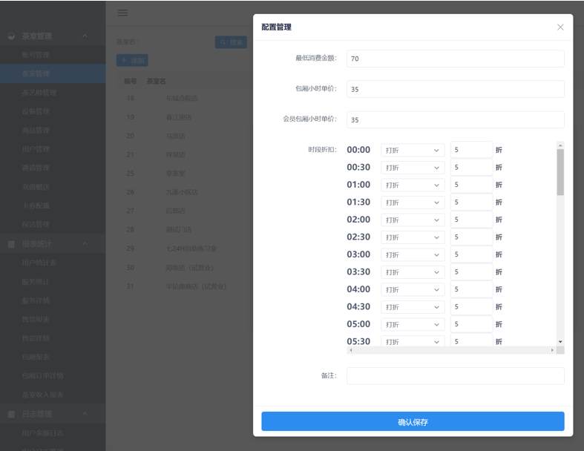Click the 00:00 discount value field
584x451 pixels.
click(471, 150)
